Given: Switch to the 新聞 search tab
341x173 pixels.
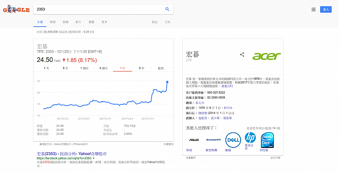Looking at the screenshot, I should [x=65, y=22].
